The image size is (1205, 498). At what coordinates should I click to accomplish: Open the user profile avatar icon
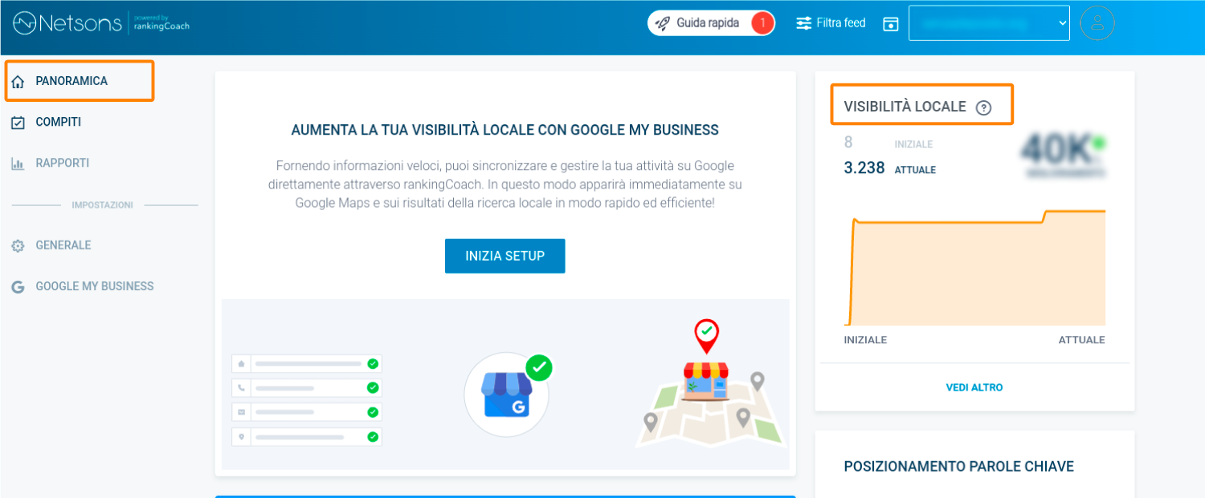click(1097, 23)
